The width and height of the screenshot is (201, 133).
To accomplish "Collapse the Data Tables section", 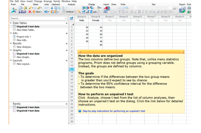I will tap(11, 23).
